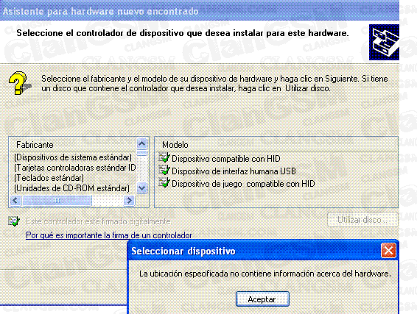Click the horizontal scroll left arrow
417x314 pixels.
point(15,201)
